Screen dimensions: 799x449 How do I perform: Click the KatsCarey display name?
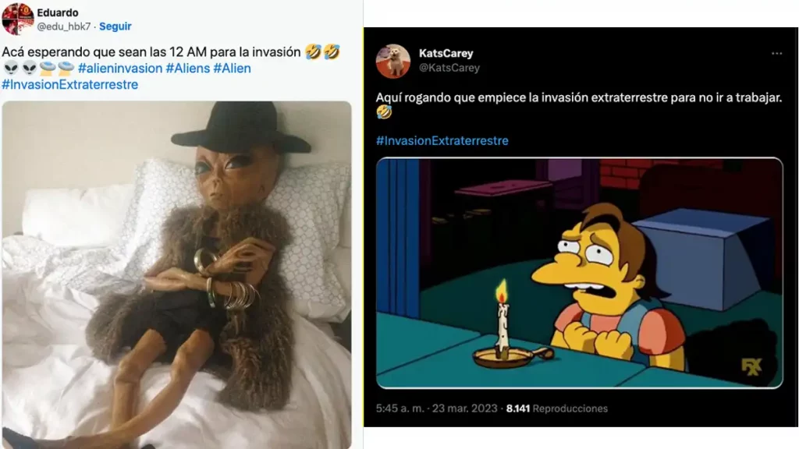(446, 54)
